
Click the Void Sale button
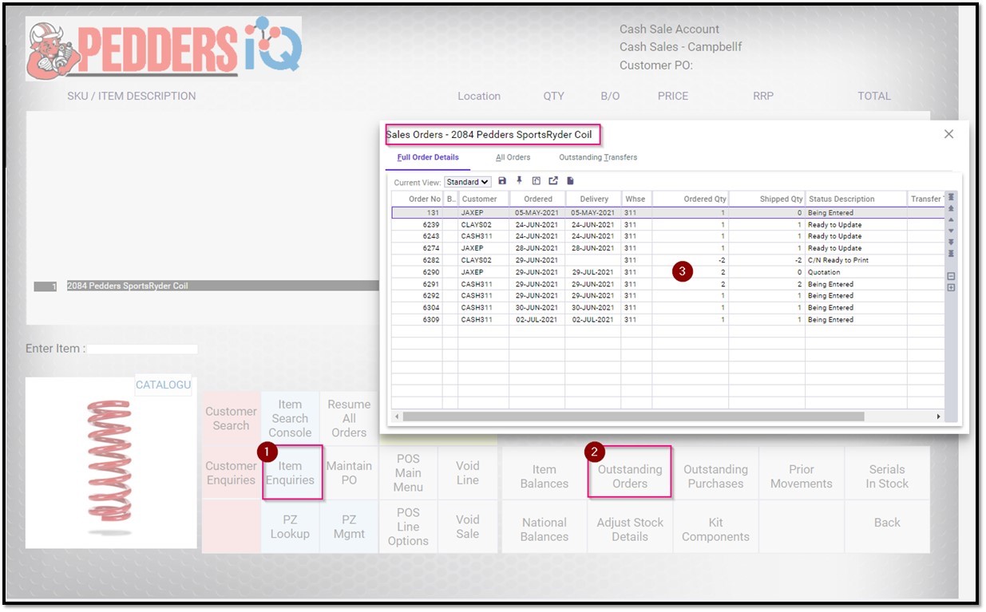click(468, 527)
